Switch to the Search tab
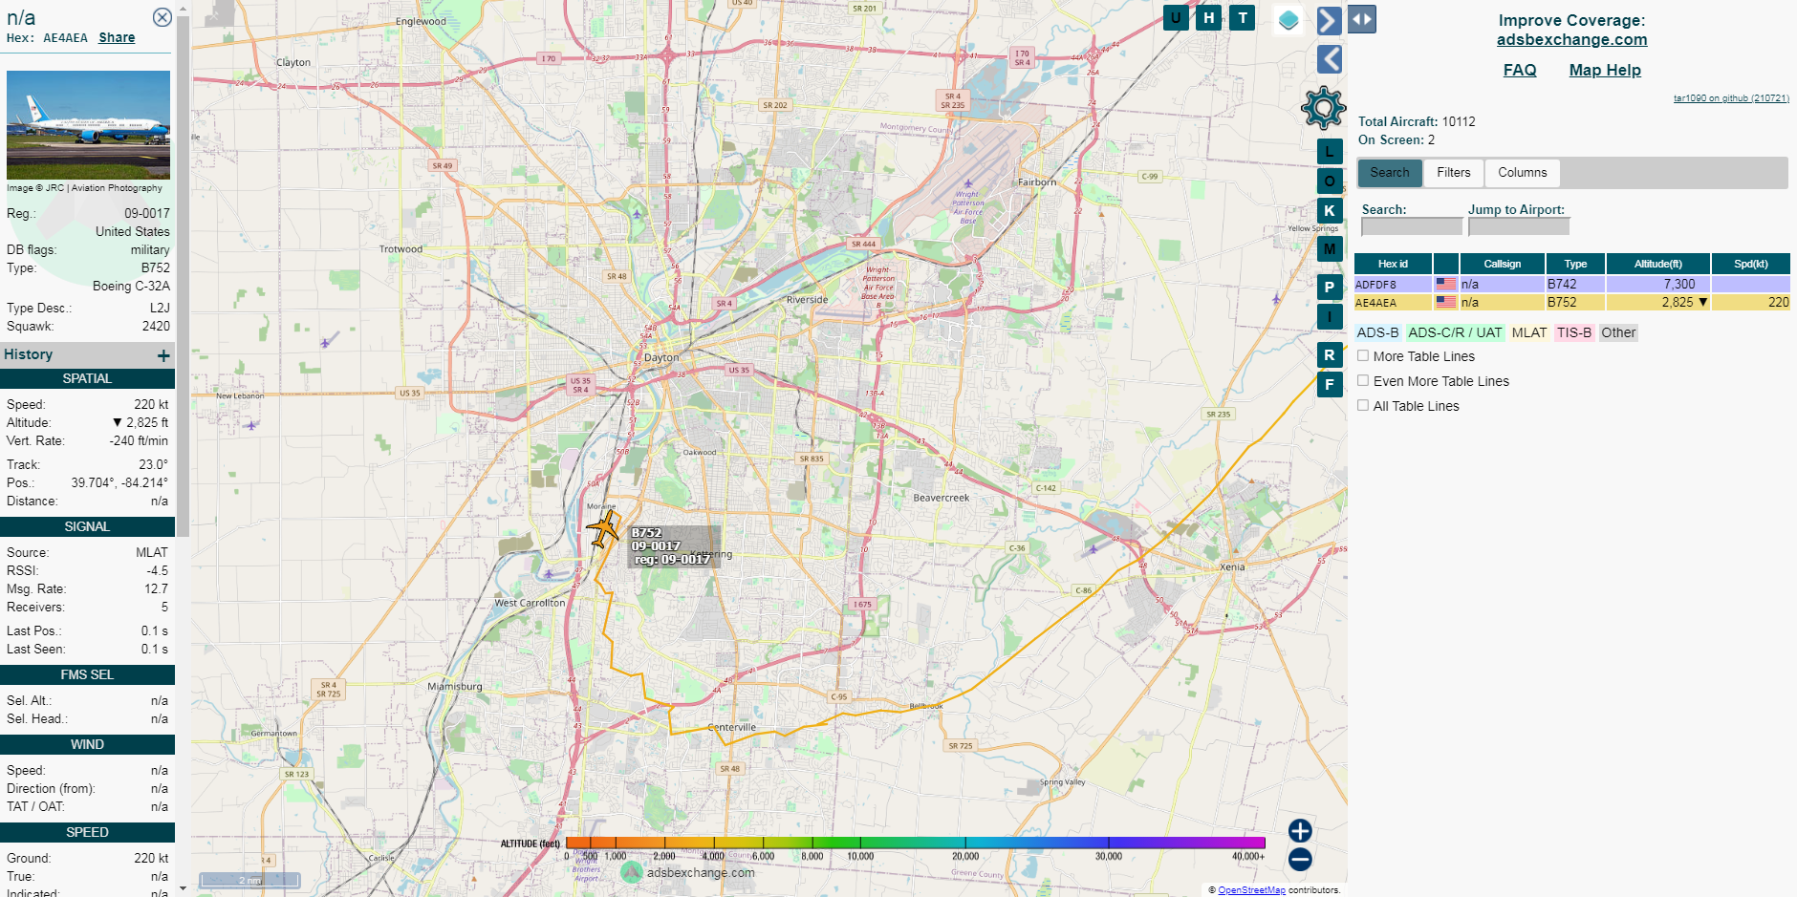1797x897 pixels. coord(1390,173)
